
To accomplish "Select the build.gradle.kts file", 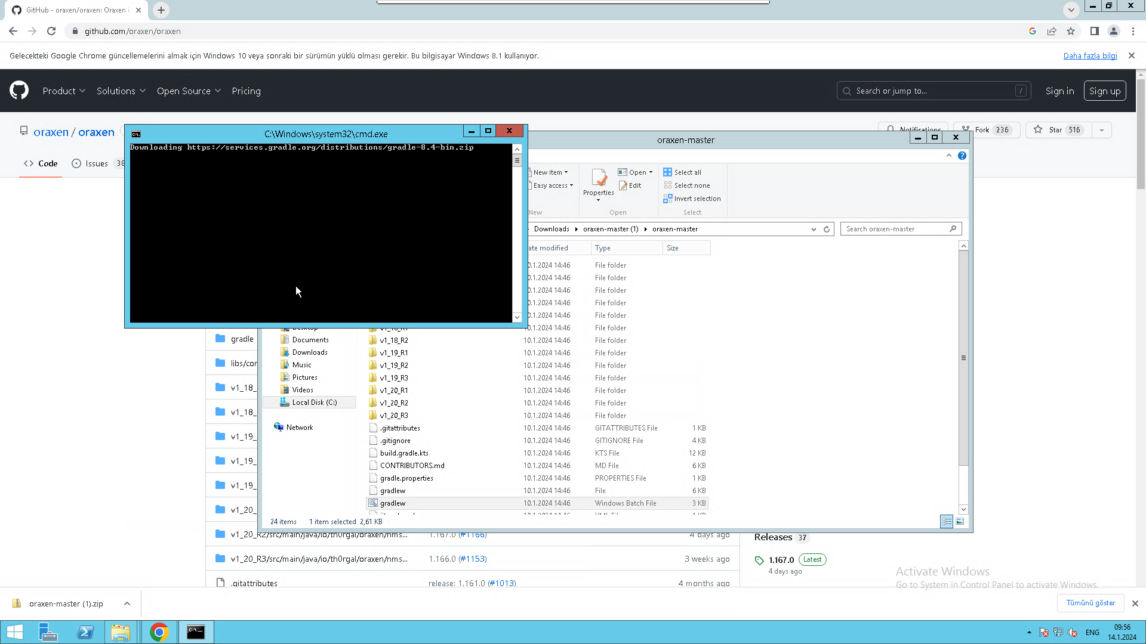I will tap(404, 453).
